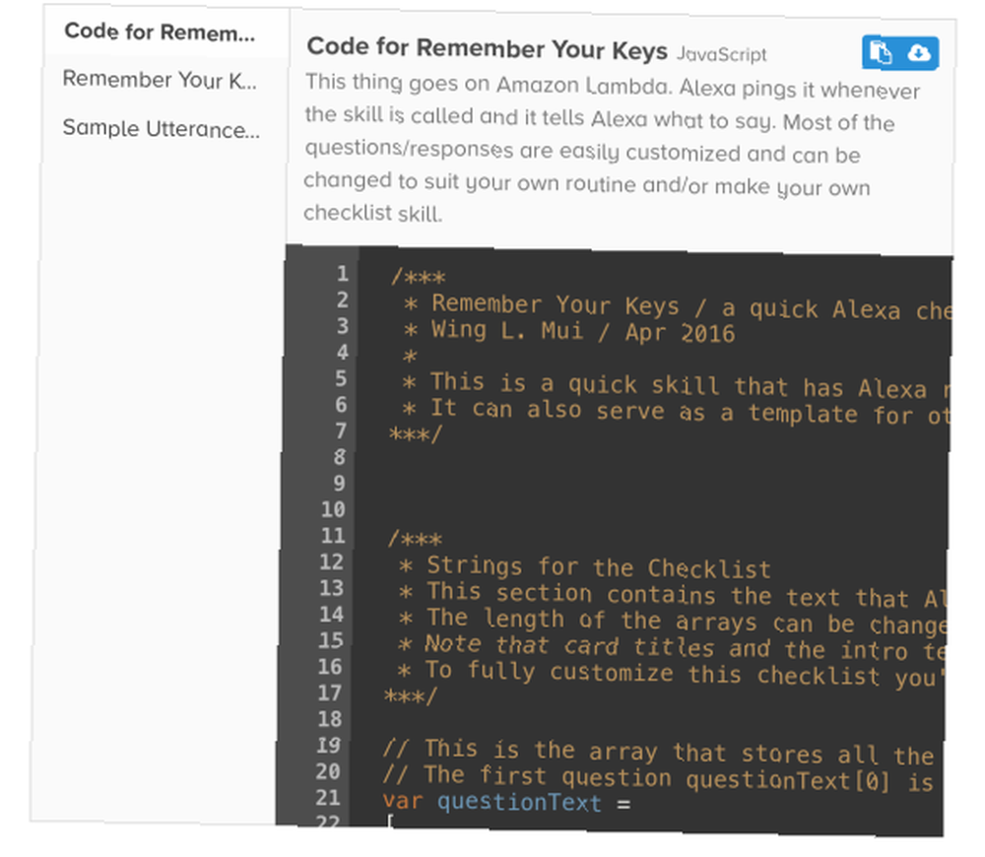This screenshot has width=985, height=857.
Task: Download the code file
Action: tap(919, 53)
